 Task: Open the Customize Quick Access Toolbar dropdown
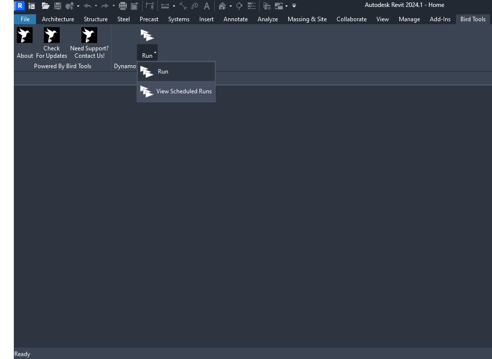pos(294,5)
